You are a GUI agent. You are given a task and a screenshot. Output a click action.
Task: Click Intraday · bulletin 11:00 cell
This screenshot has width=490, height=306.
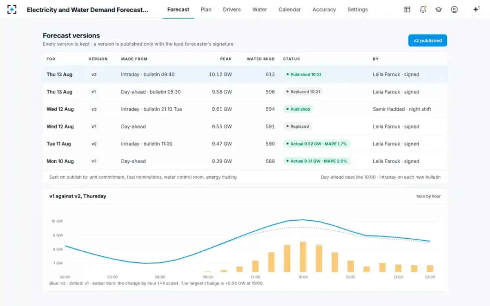coord(147,144)
